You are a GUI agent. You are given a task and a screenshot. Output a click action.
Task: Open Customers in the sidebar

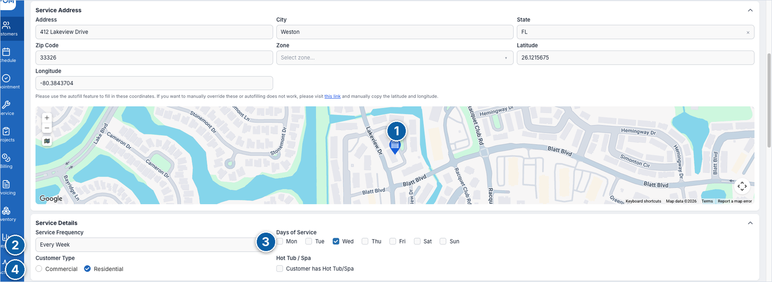click(x=10, y=29)
